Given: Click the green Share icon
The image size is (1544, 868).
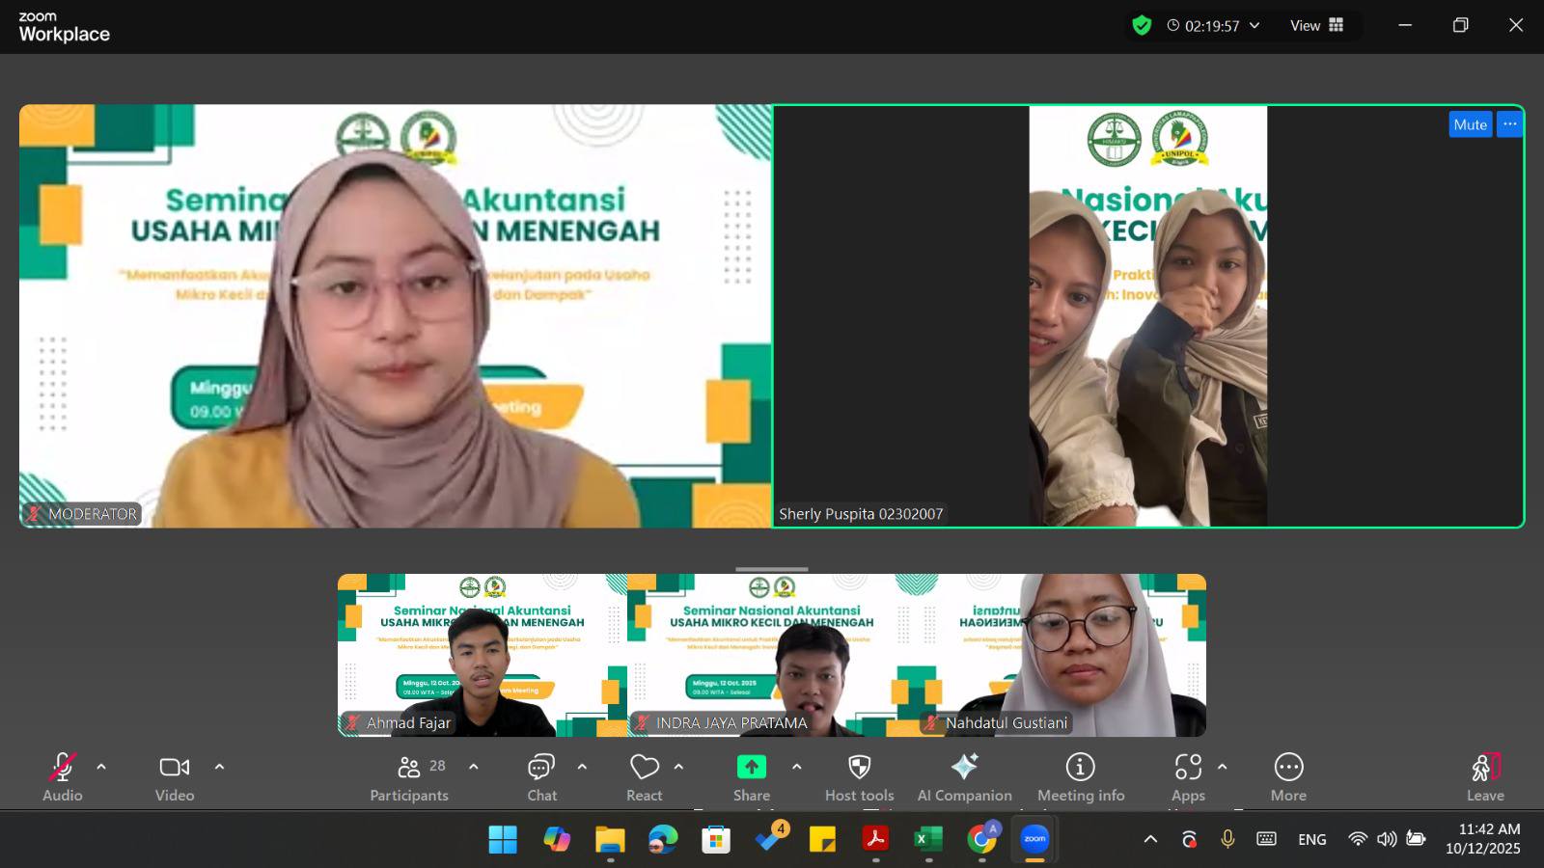Looking at the screenshot, I should 751,767.
